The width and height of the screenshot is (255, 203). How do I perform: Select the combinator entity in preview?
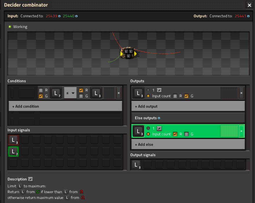tap(129, 53)
